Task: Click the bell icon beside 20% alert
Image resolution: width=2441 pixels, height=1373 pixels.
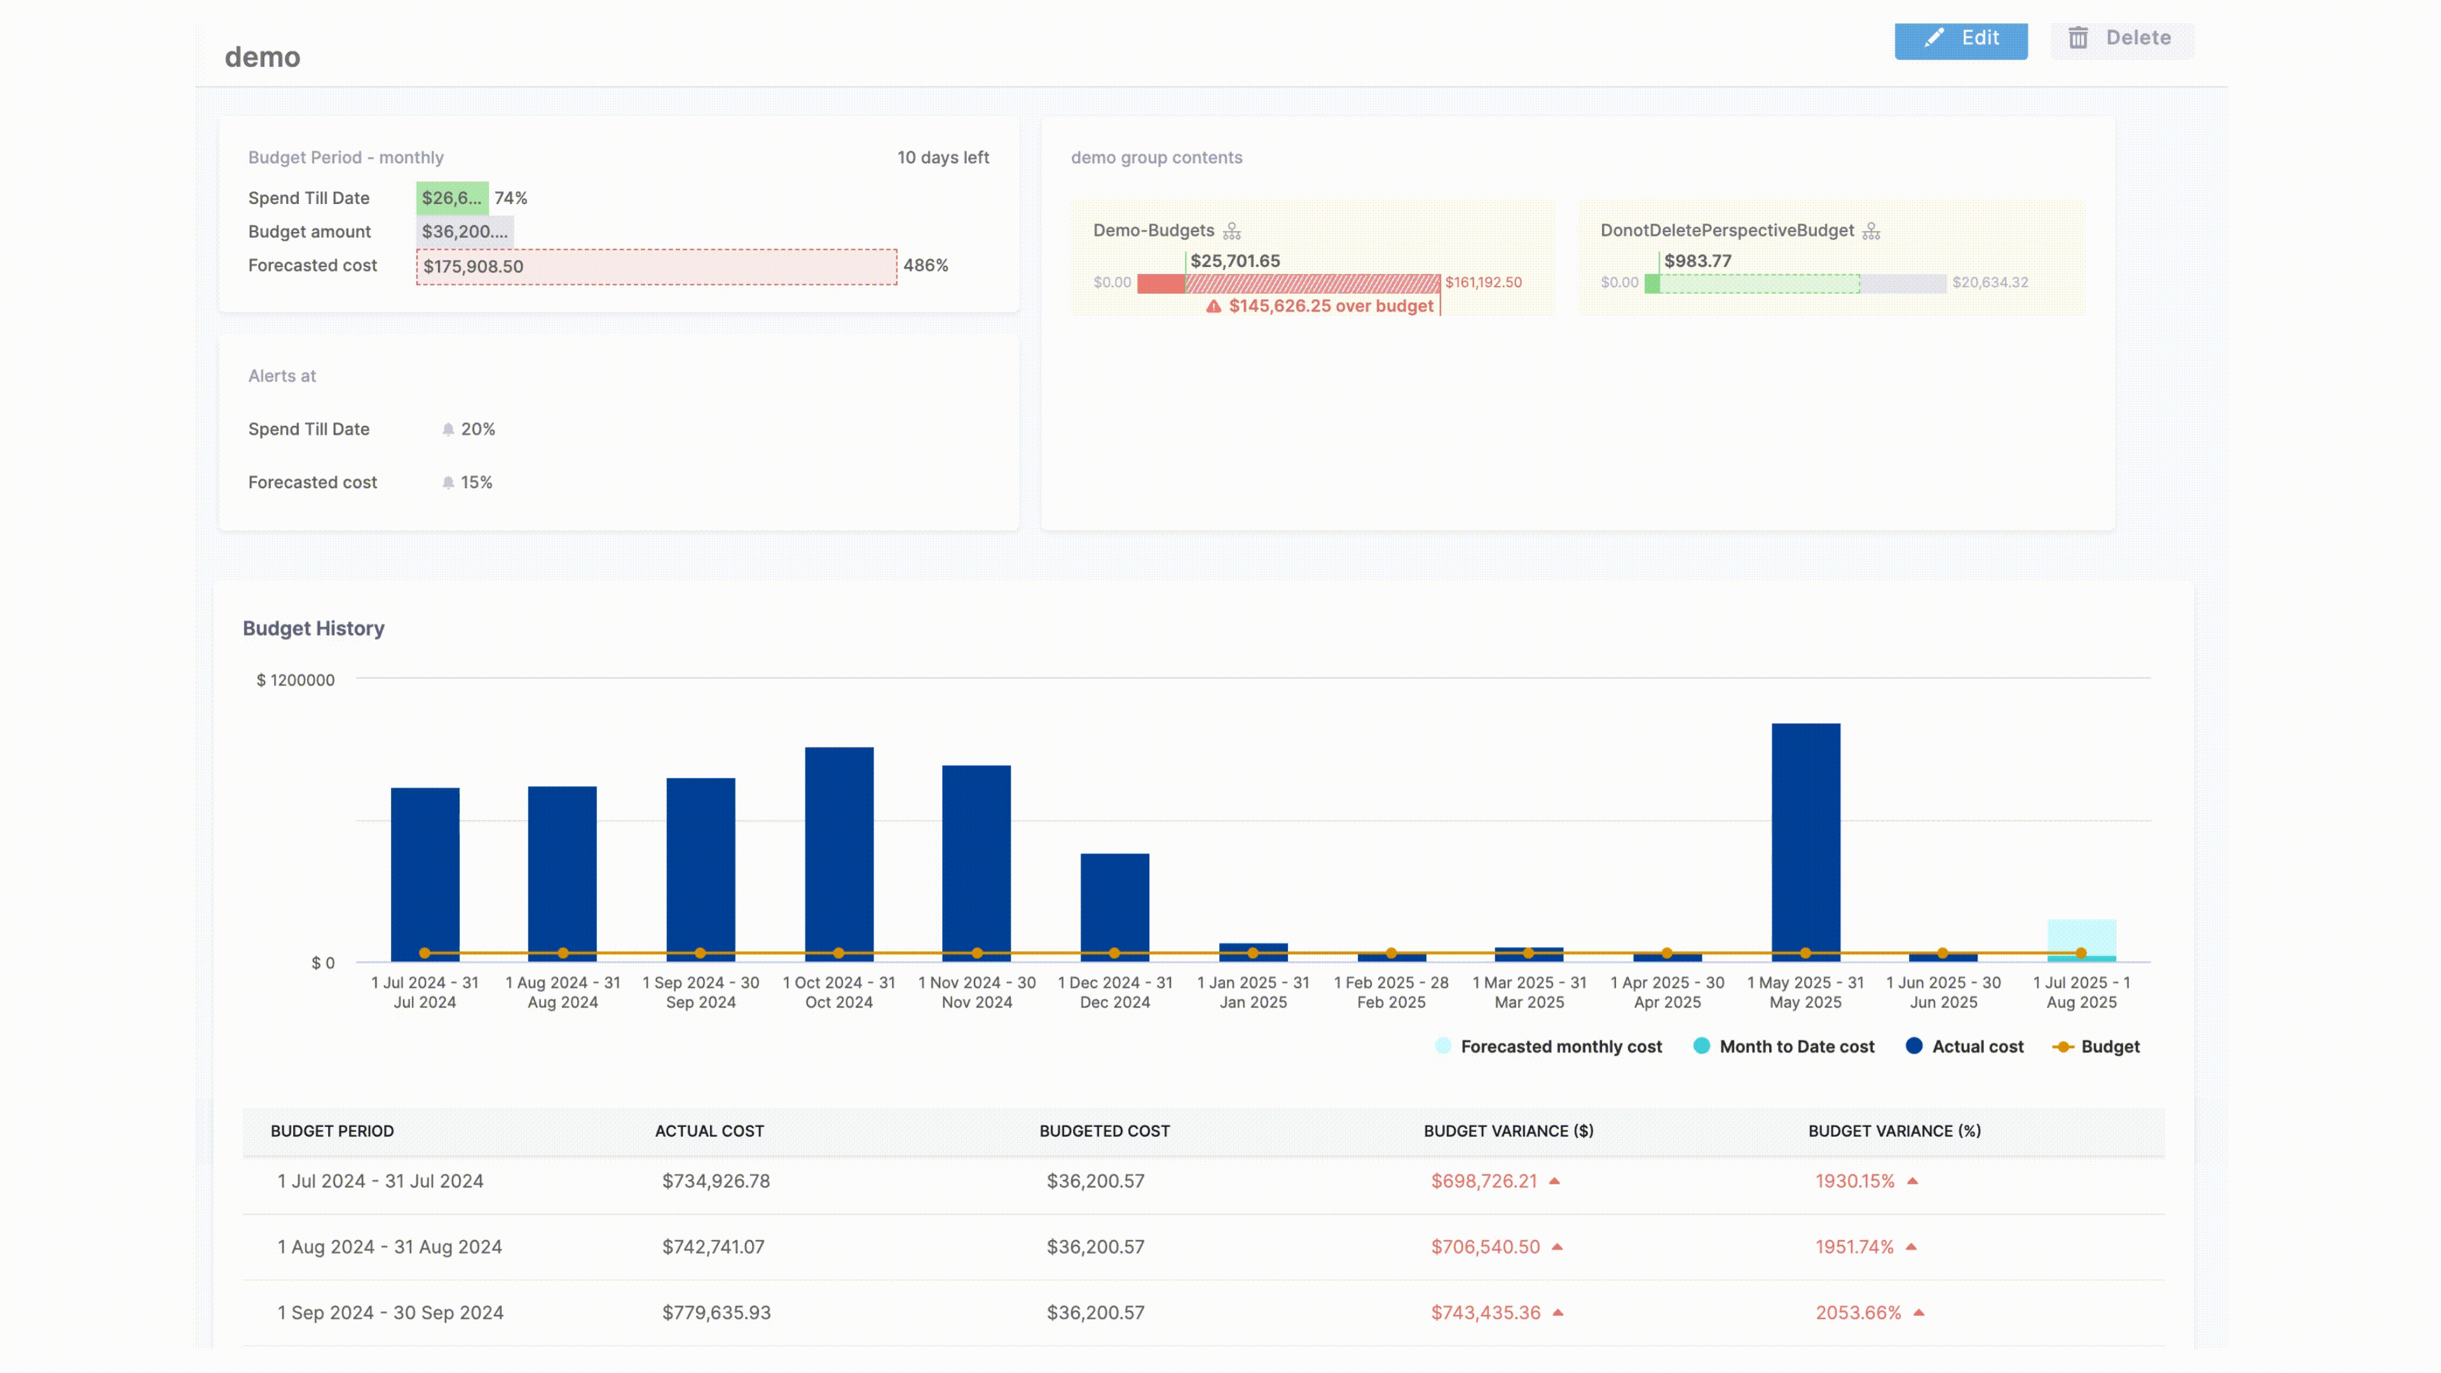Action: pos(448,429)
